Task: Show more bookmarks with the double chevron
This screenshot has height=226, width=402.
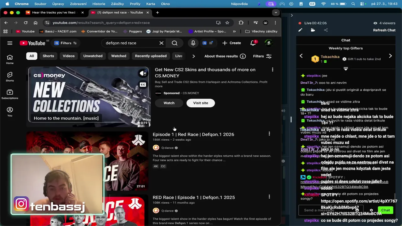Action: pyautogui.click(x=234, y=31)
